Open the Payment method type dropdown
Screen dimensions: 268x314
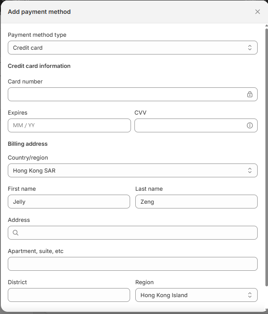[132, 48]
